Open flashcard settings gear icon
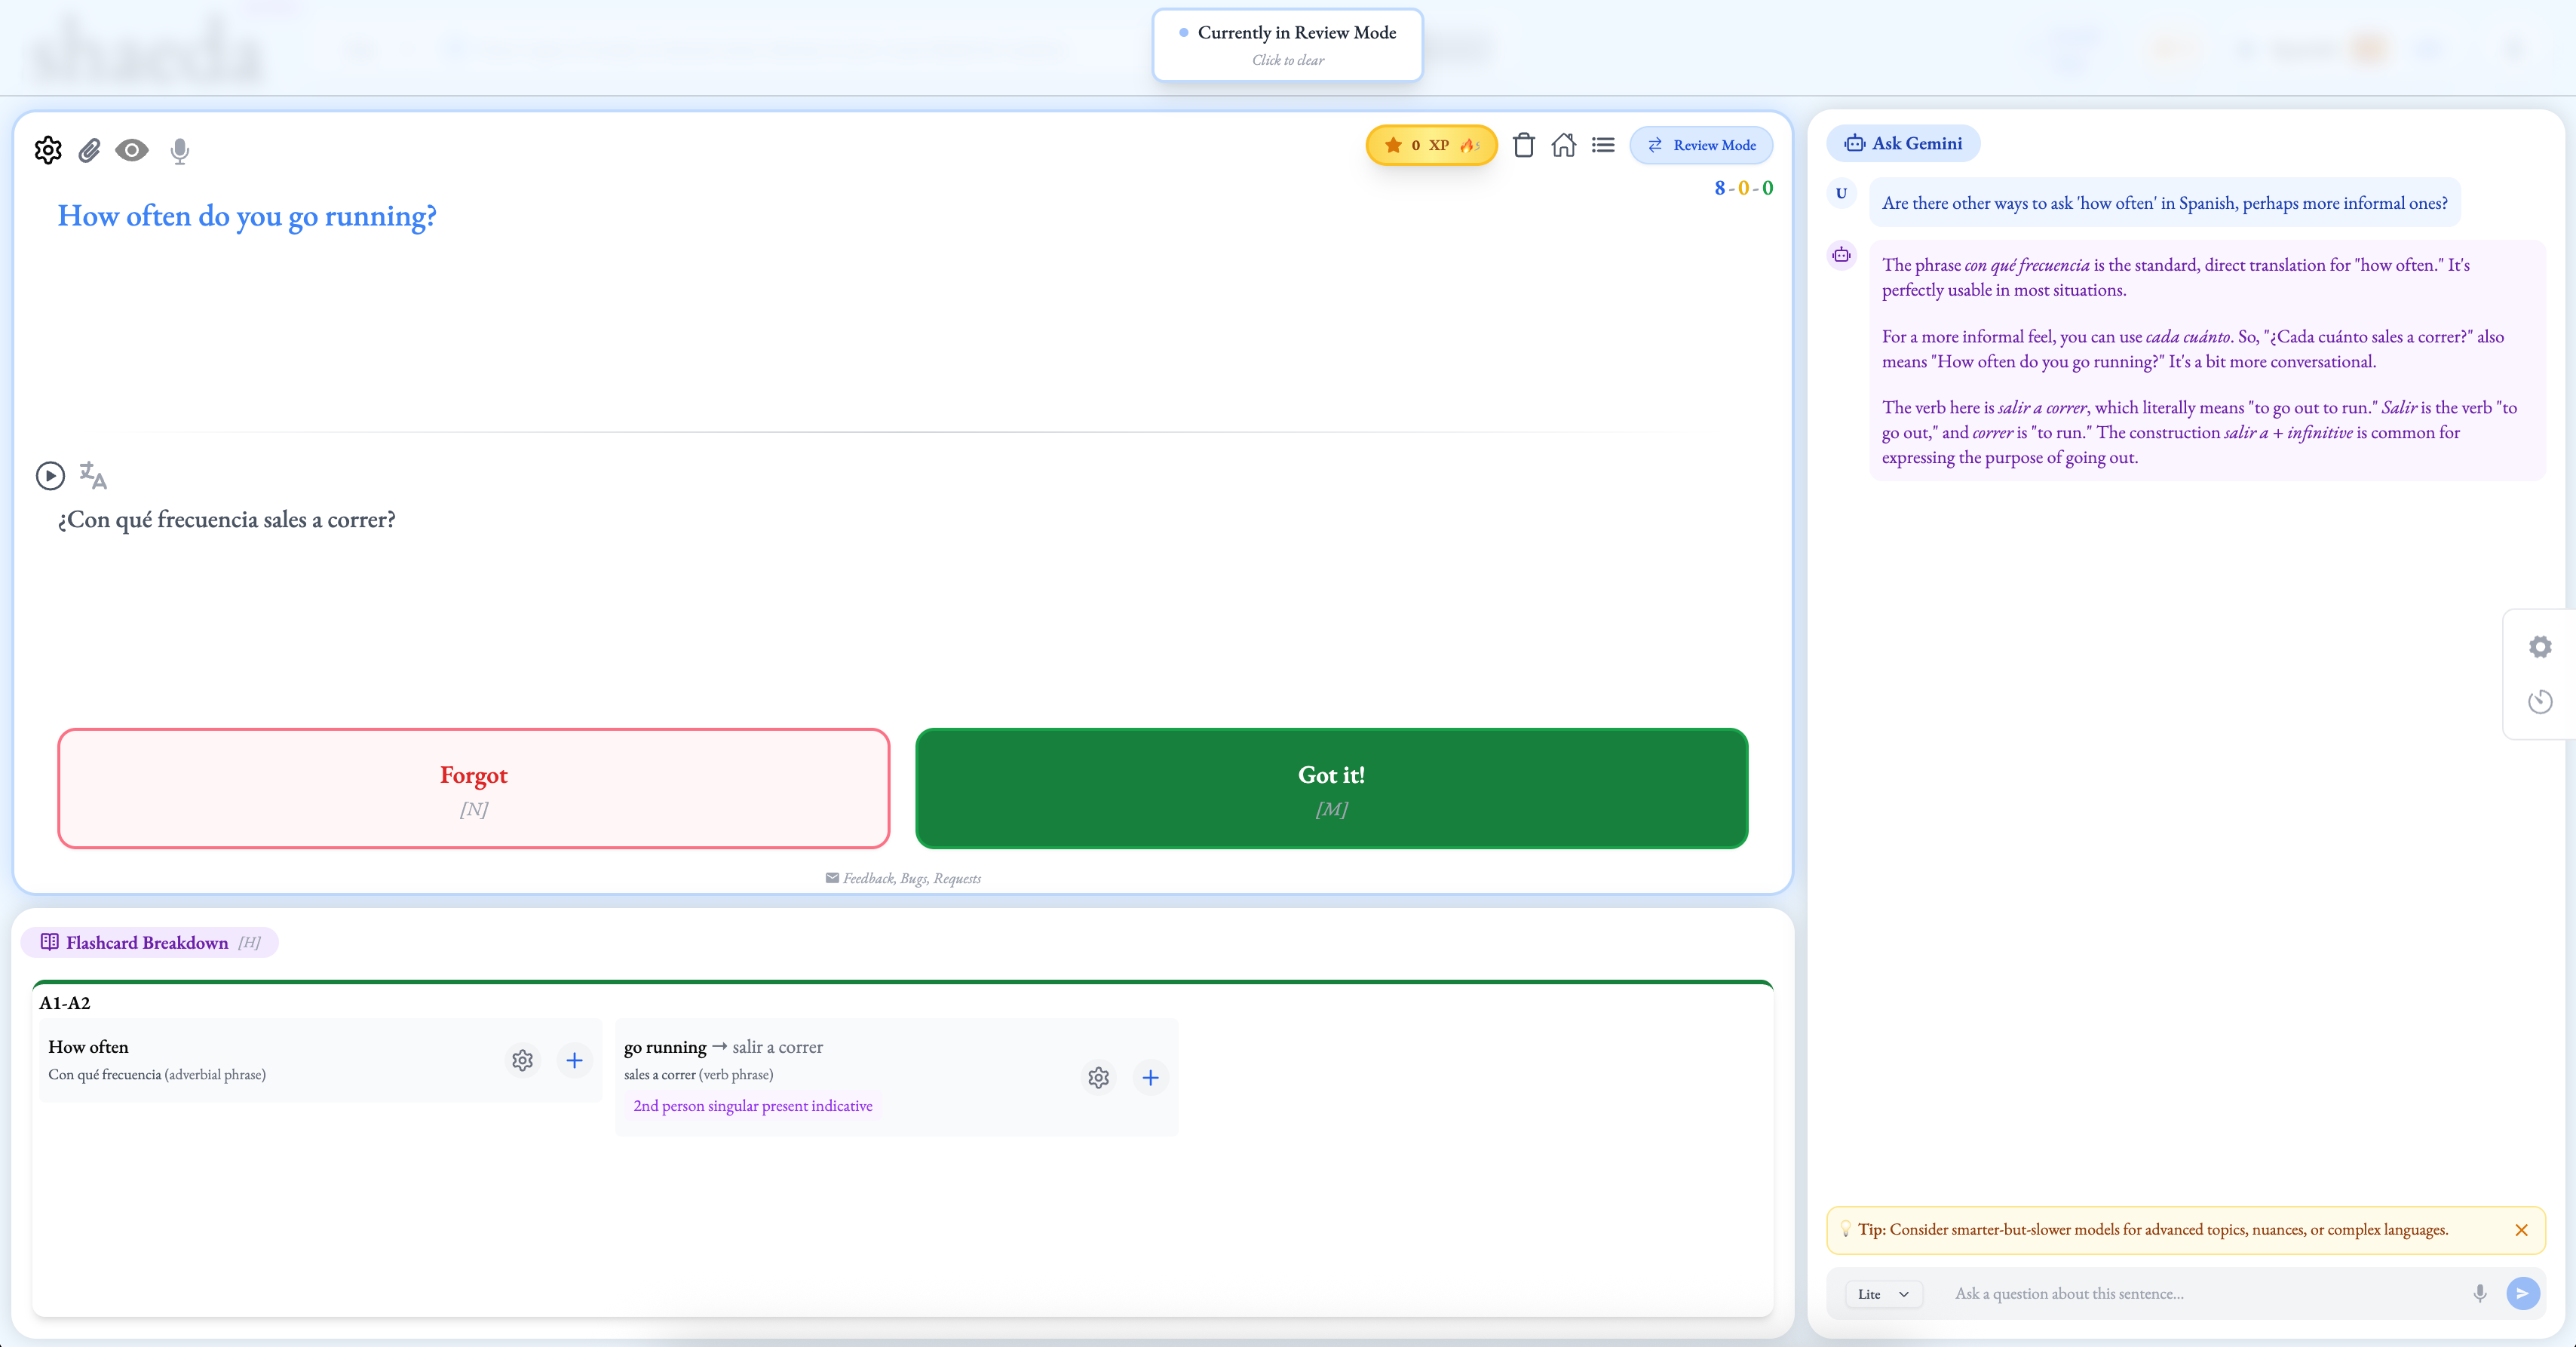 (48, 150)
